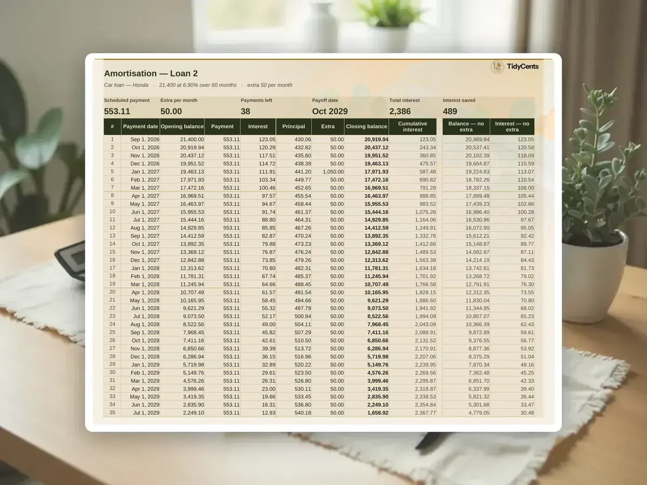Select the 'Aug 1, 2028' payment date cell
The image size is (647, 485).
[x=140, y=324]
